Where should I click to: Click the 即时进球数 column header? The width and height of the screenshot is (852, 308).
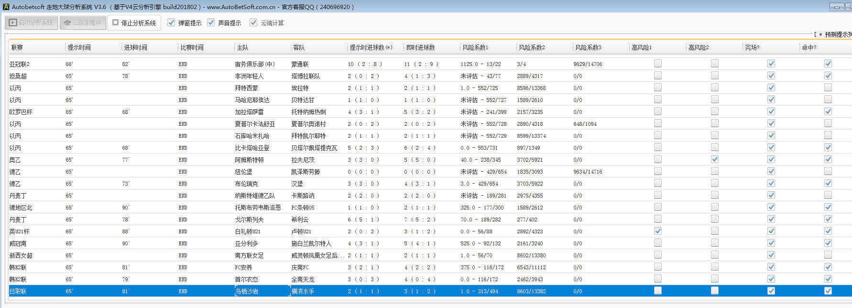pos(420,47)
